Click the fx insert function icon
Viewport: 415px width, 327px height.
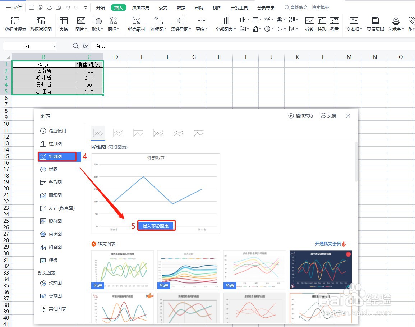pos(85,46)
